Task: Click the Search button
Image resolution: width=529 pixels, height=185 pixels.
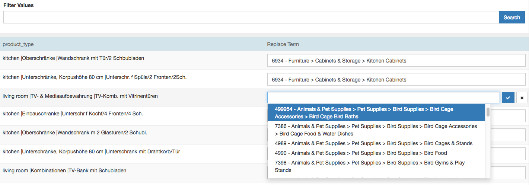Action: pos(512,17)
